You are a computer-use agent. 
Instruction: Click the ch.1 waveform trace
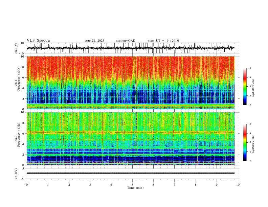coord(130,48)
